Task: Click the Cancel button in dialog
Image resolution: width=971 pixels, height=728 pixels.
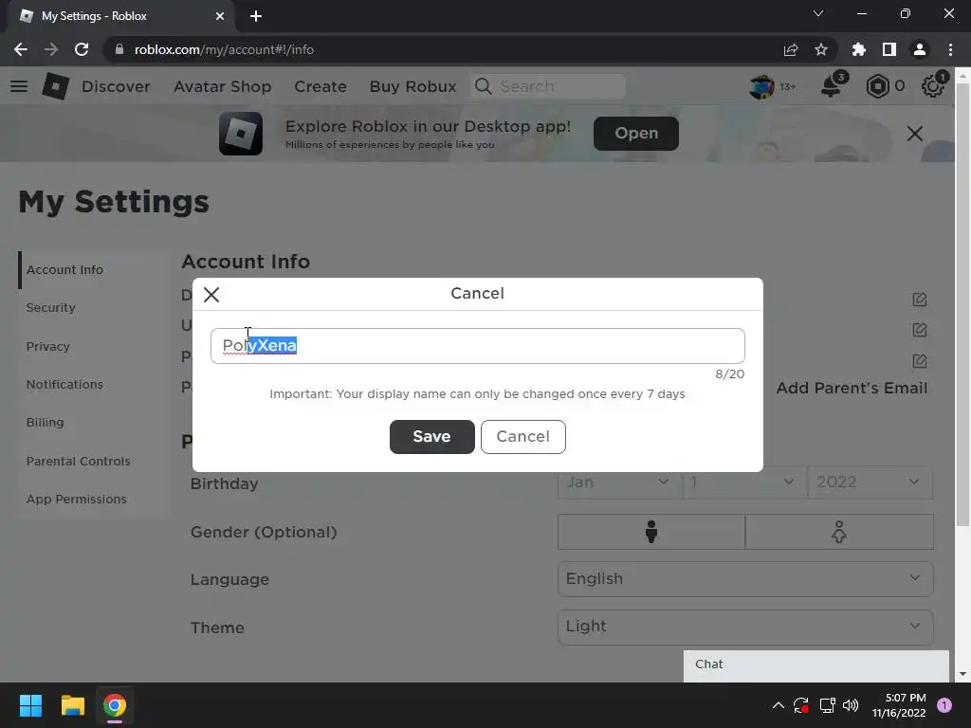Action: click(x=523, y=436)
